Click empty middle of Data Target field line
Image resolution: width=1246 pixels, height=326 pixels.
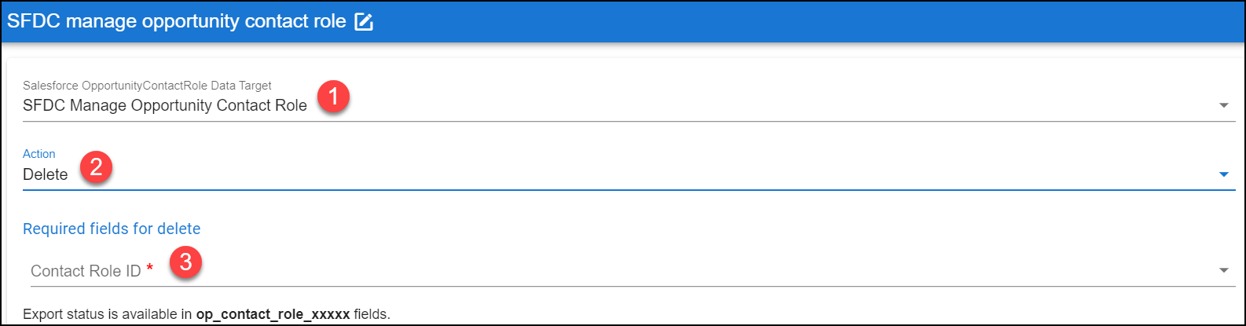tap(707, 105)
